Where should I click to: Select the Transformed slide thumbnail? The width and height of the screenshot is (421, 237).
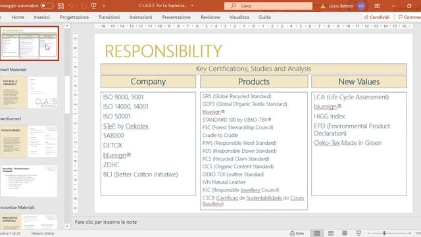(29, 142)
